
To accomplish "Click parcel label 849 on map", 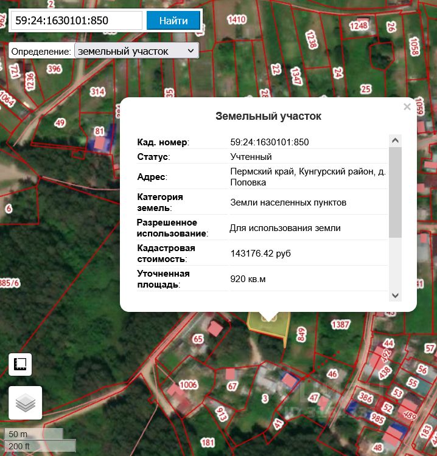I will 301,334.
